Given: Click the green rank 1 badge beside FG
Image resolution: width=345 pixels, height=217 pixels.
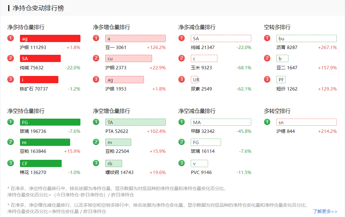Looking at the screenshot, I should 11,122.
